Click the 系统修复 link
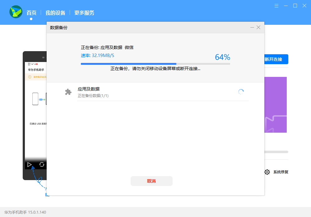 (x=281, y=172)
